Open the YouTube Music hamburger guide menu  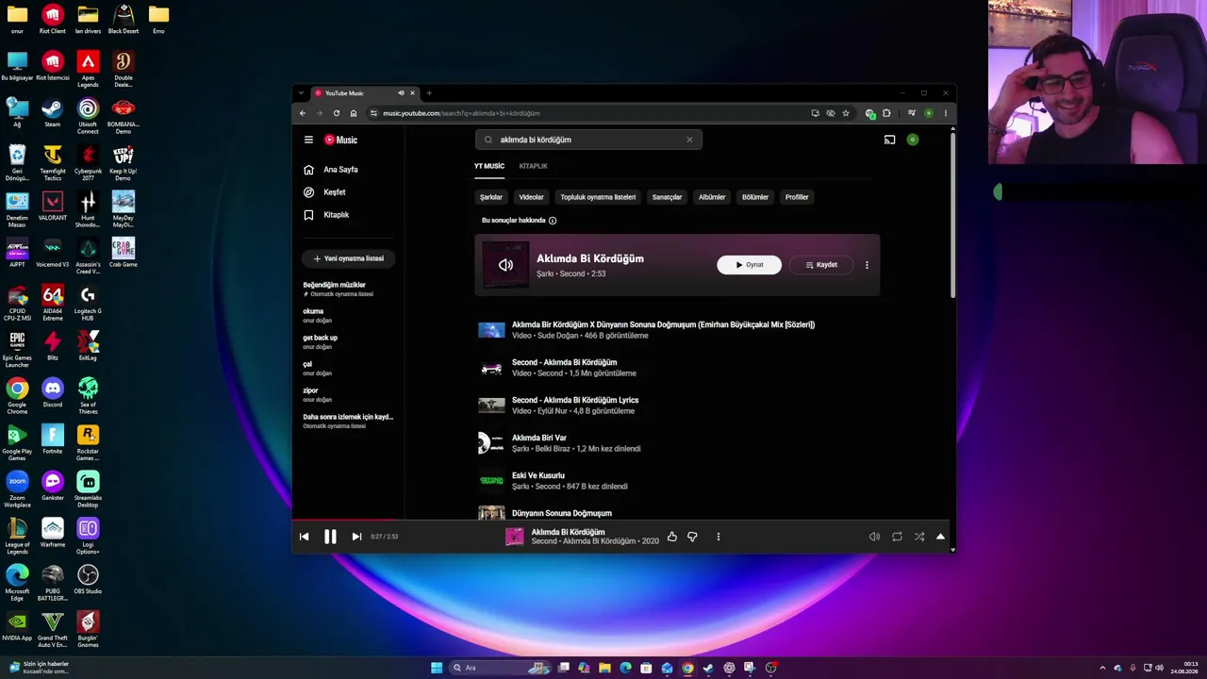308,140
